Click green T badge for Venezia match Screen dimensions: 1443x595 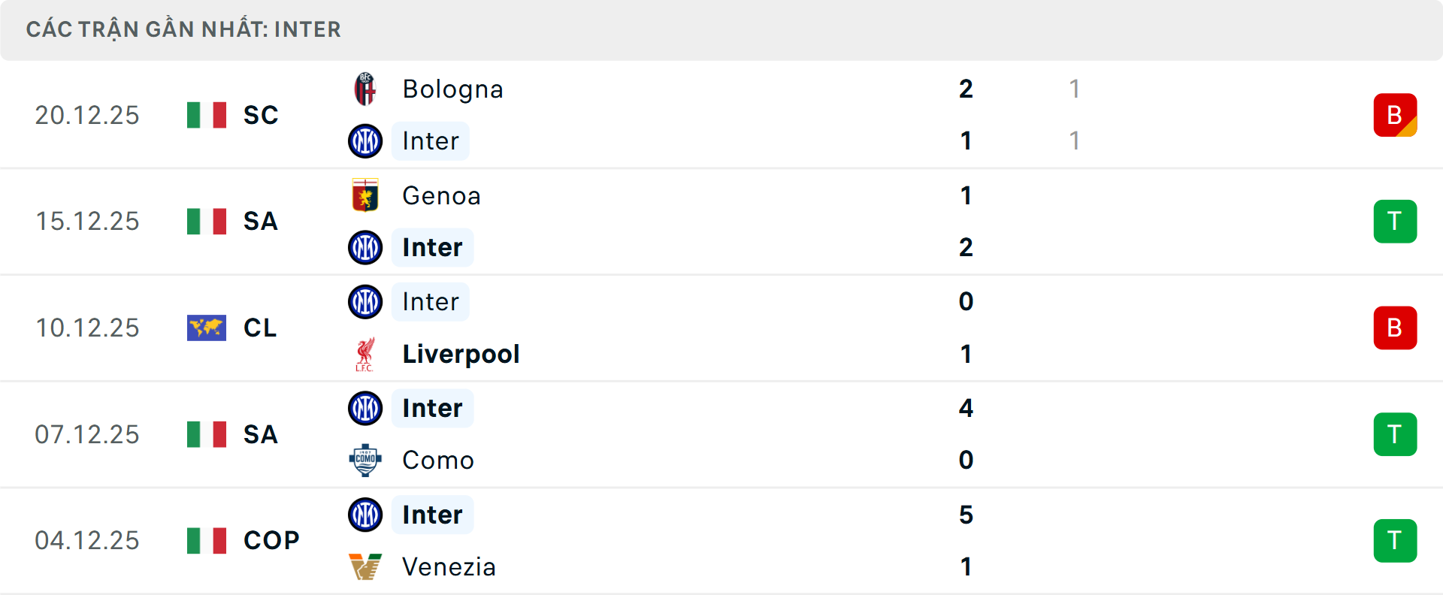pos(1395,541)
